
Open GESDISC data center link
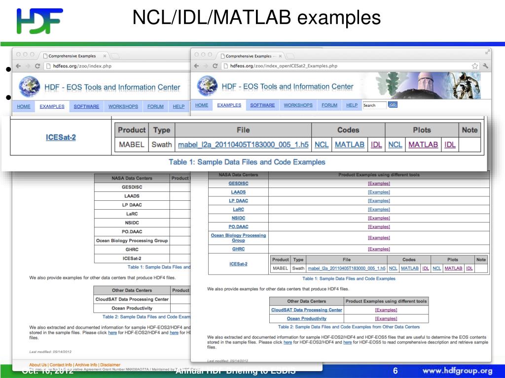pyautogui.click(x=238, y=183)
